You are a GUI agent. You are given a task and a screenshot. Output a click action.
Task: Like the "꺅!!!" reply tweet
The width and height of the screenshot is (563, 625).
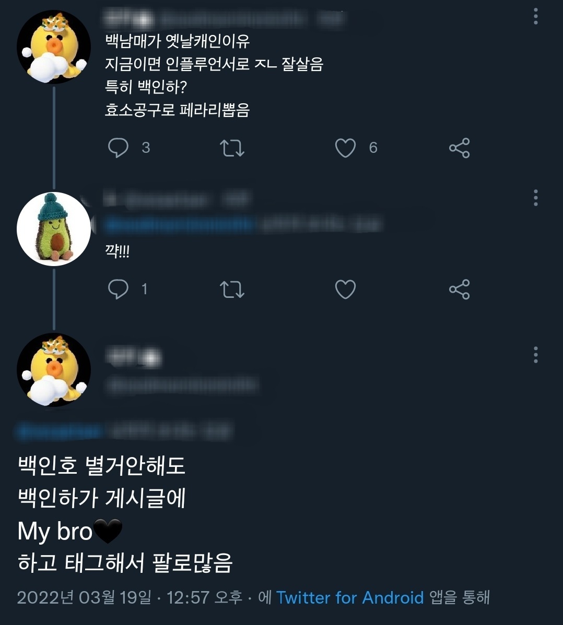(x=345, y=289)
